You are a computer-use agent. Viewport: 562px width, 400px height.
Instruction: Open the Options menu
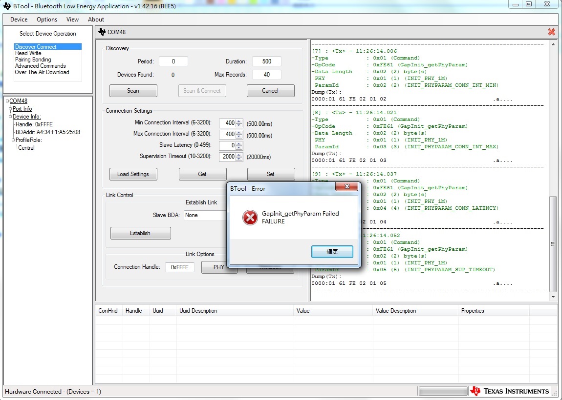tap(47, 20)
